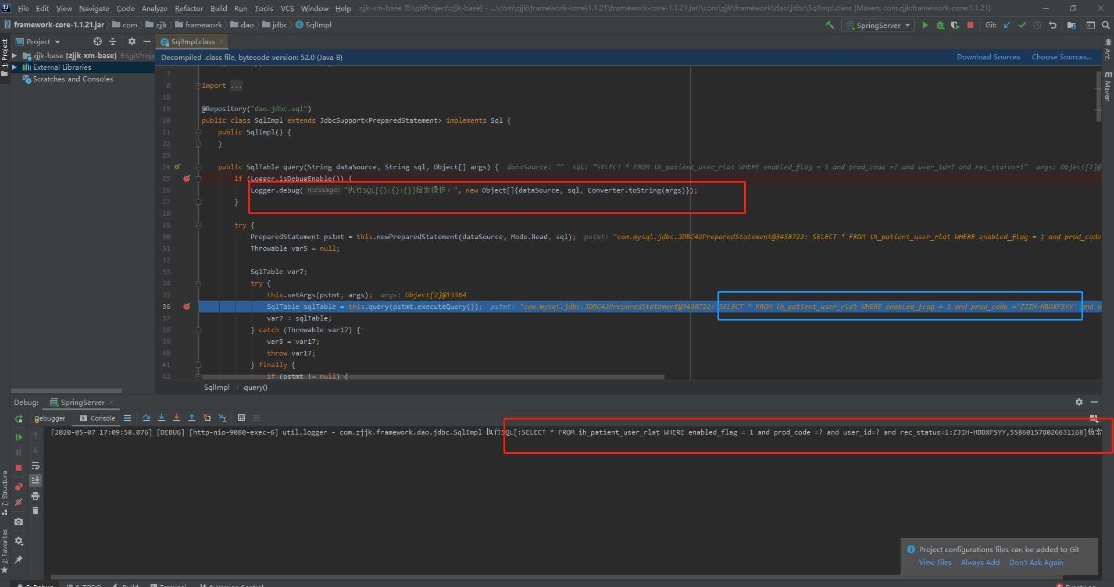Locate current file with the crosshair icon in Project panel
The image size is (1114, 587).
click(98, 41)
